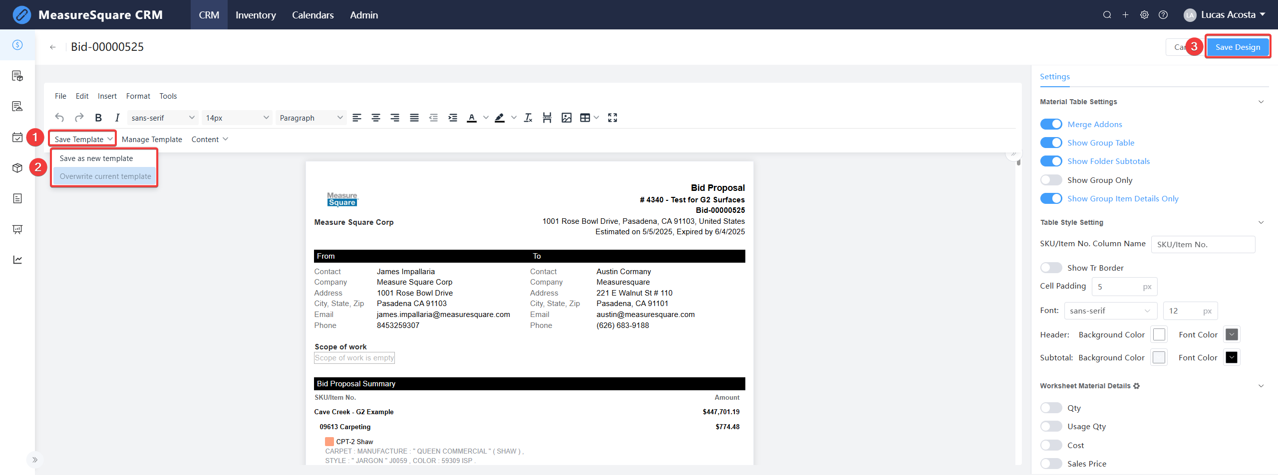Viewport: 1278px width, 475px height.
Task: Open the Insert menu
Action: (x=107, y=96)
